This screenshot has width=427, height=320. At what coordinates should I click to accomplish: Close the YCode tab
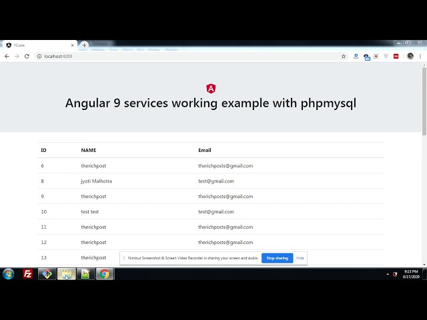tap(73, 45)
